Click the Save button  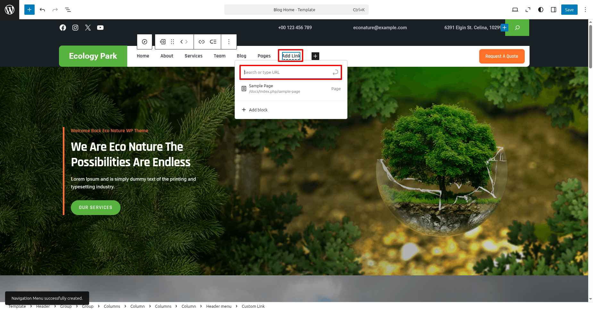click(569, 10)
